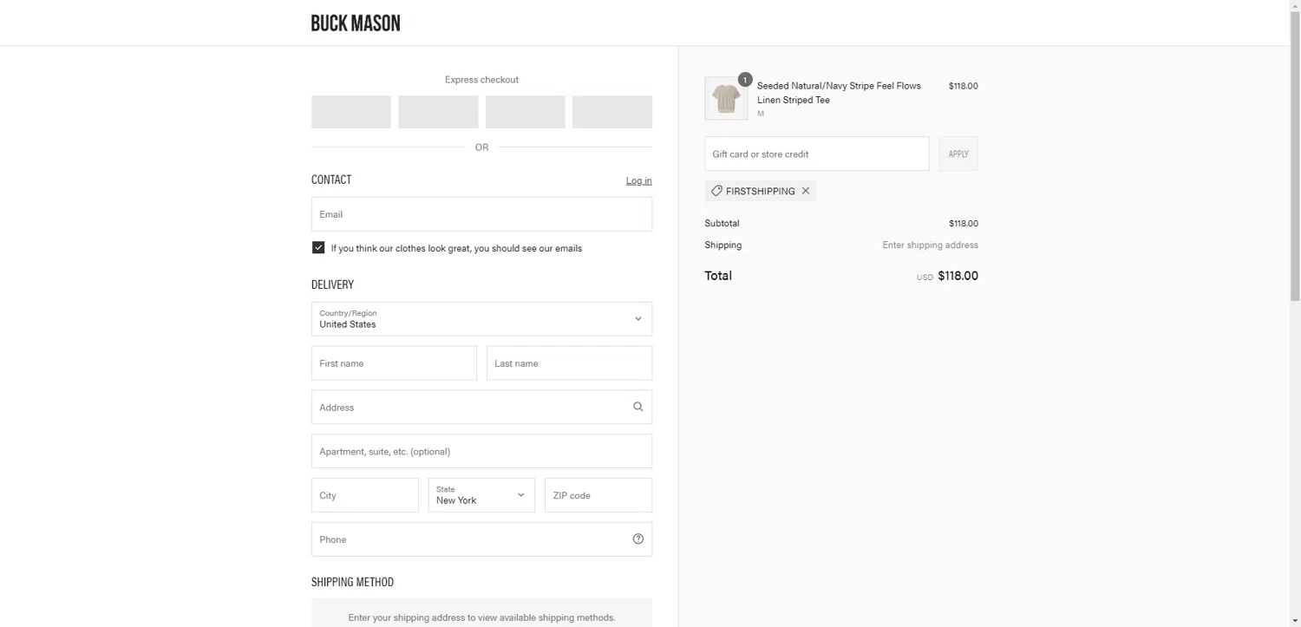Click the Phone field
1301x627 pixels.
(x=481, y=539)
